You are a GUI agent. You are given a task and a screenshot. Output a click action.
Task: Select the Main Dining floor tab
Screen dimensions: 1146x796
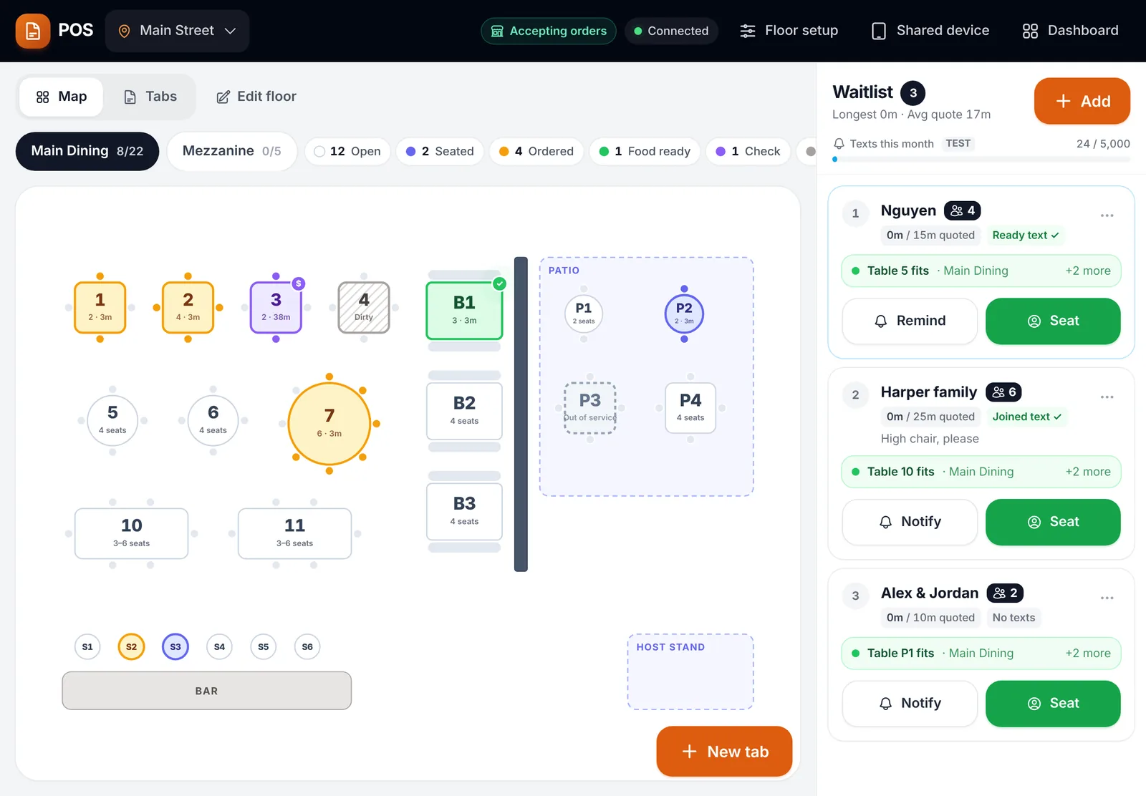click(x=87, y=151)
